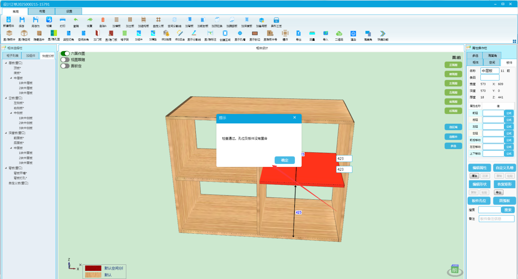Turn off the 六面作图 toggle

(65, 53)
